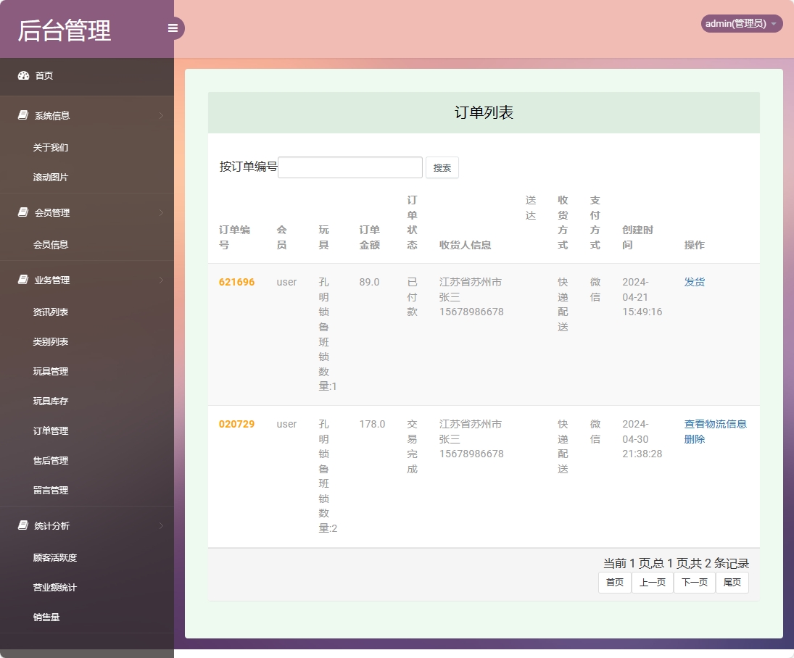Open 订单管理 in the sidebar

coord(51,430)
